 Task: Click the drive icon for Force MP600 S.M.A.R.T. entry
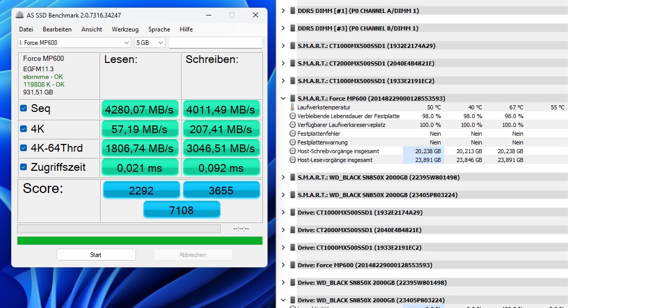(292, 98)
